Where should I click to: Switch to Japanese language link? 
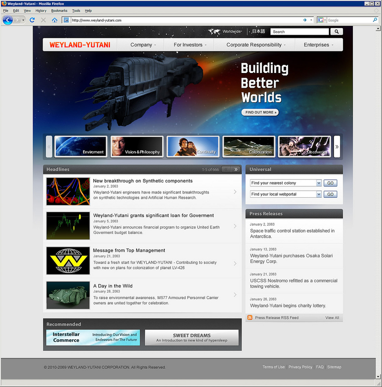tap(258, 31)
